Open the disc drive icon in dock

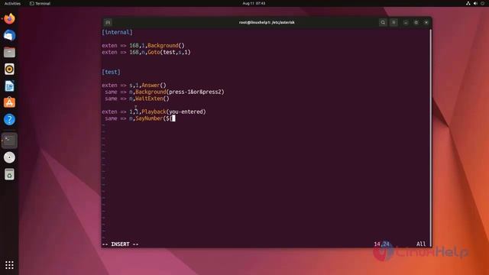(9, 157)
